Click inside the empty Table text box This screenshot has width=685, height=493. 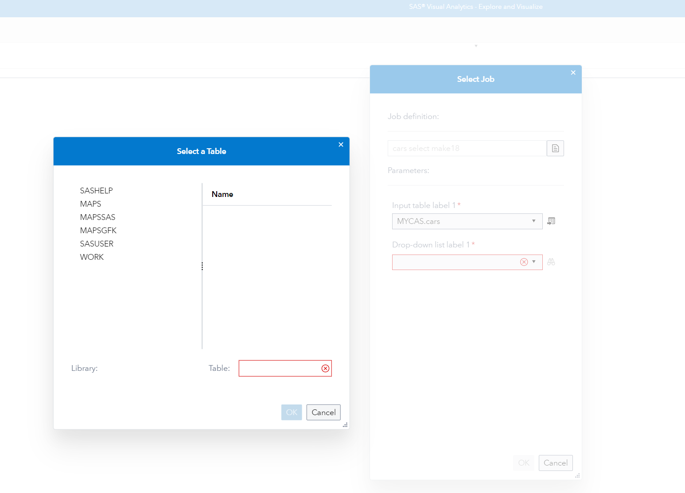pos(279,368)
